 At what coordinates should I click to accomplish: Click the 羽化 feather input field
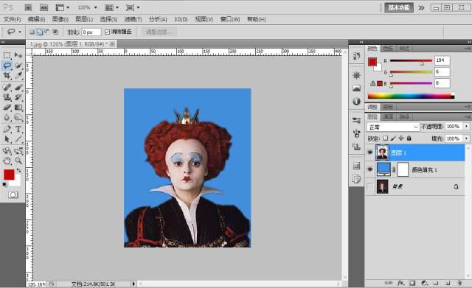pyautogui.click(x=91, y=32)
